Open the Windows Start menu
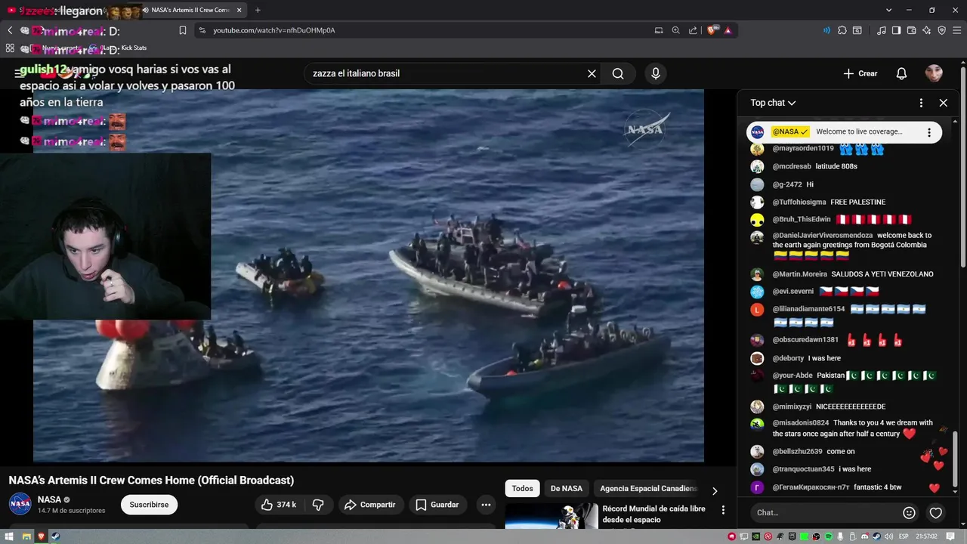The image size is (967, 544). point(11,536)
